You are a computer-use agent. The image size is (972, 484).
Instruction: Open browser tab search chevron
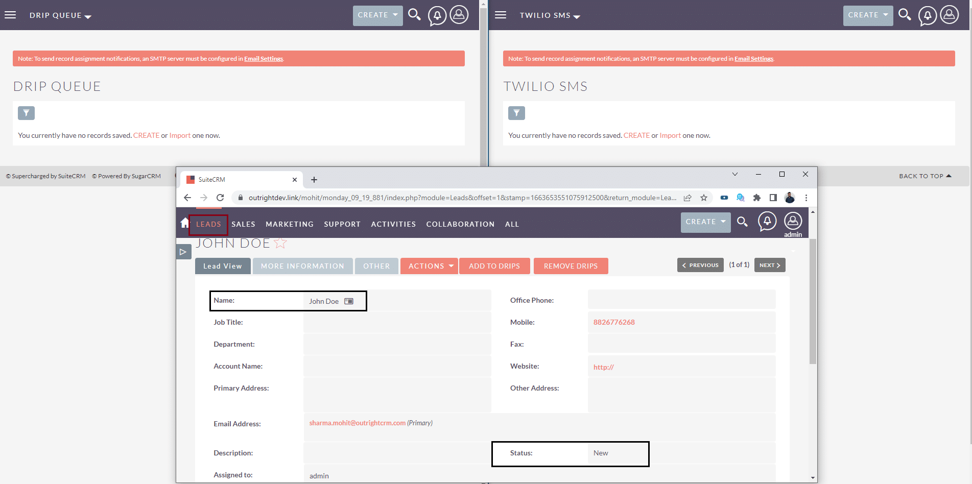pyautogui.click(x=735, y=174)
